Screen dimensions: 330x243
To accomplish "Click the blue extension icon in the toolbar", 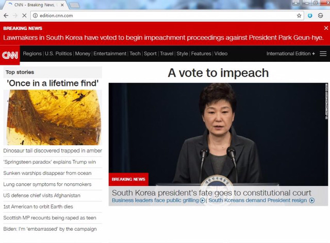I will coord(310,15).
